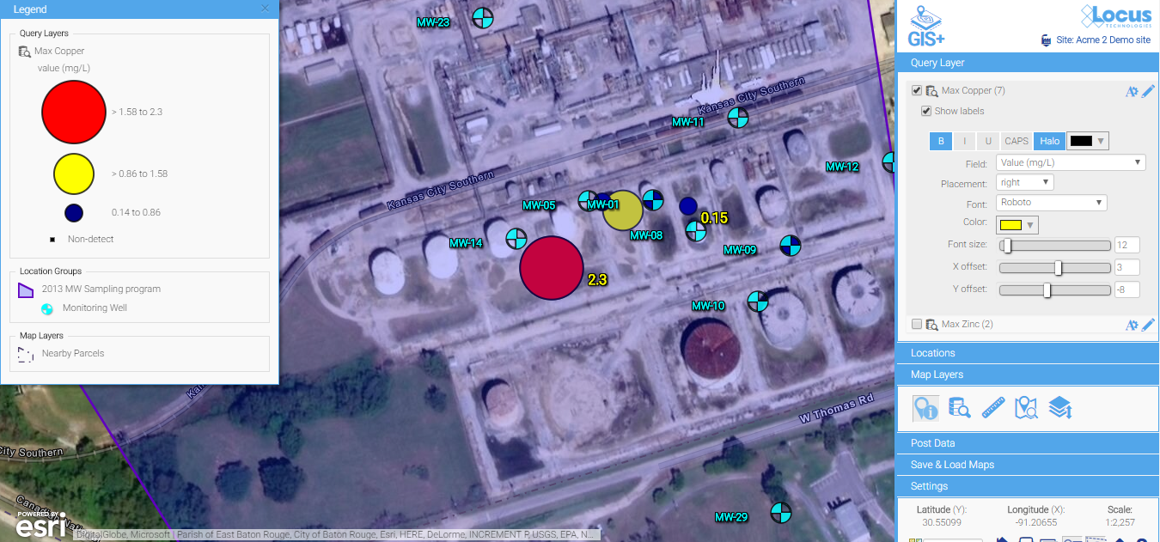Click the Max Copper query icon in Query Layer

pyautogui.click(x=931, y=90)
